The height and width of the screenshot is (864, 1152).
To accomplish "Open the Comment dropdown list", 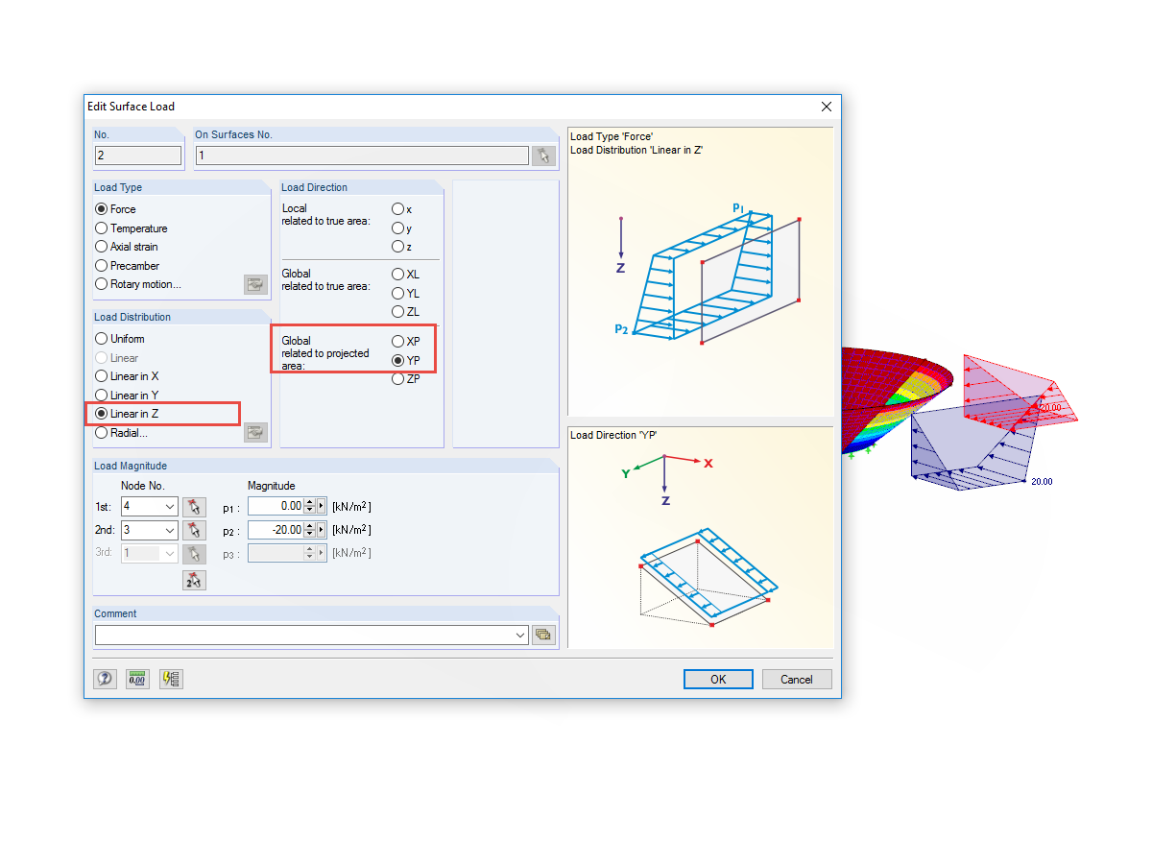I will pyautogui.click(x=519, y=635).
